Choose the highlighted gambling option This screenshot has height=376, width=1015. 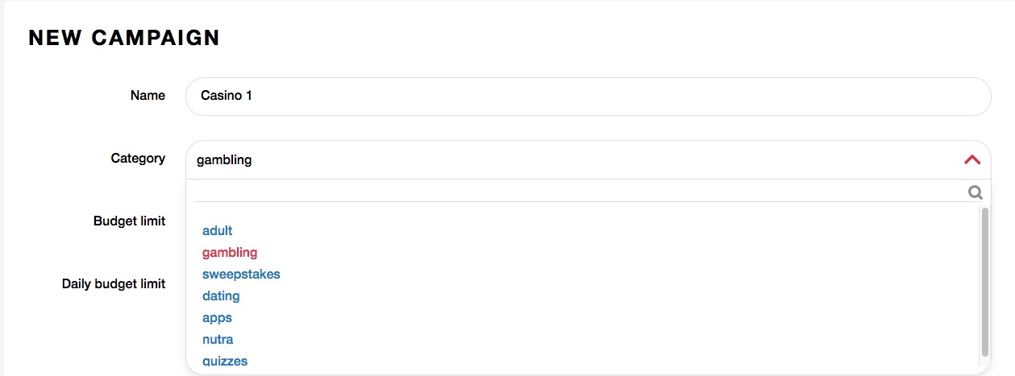pyautogui.click(x=230, y=252)
